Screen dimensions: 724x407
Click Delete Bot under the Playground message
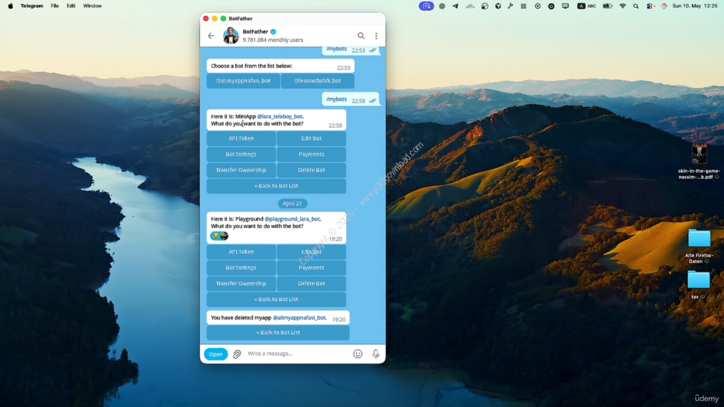pos(311,284)
